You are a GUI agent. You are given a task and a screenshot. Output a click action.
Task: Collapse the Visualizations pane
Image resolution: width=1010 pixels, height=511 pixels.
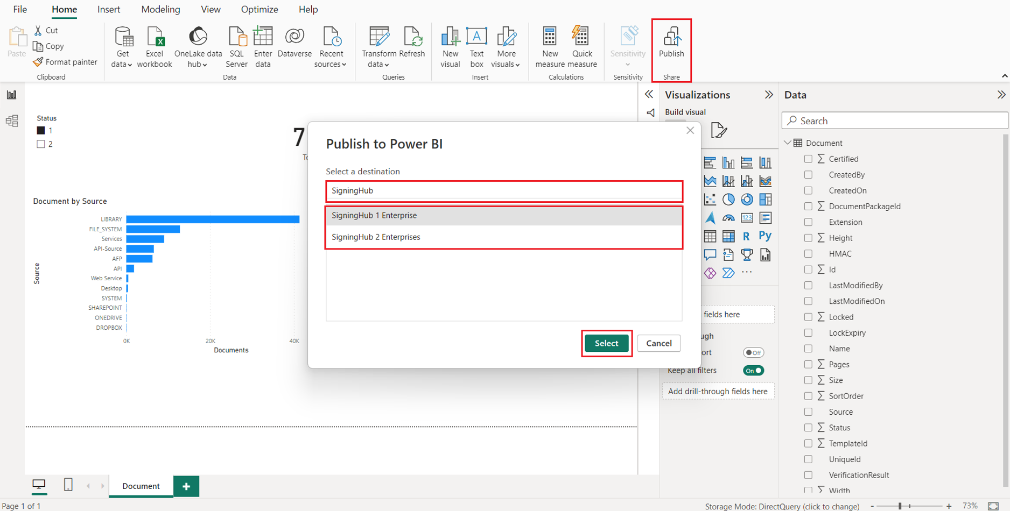[x=769, y=95]
